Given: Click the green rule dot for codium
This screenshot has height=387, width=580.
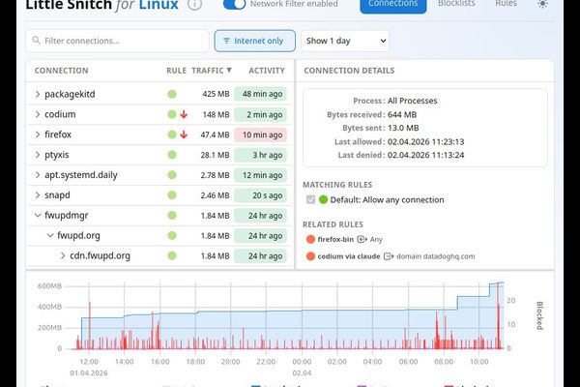Looking at the screenshot, I should [x=172, y=114].
